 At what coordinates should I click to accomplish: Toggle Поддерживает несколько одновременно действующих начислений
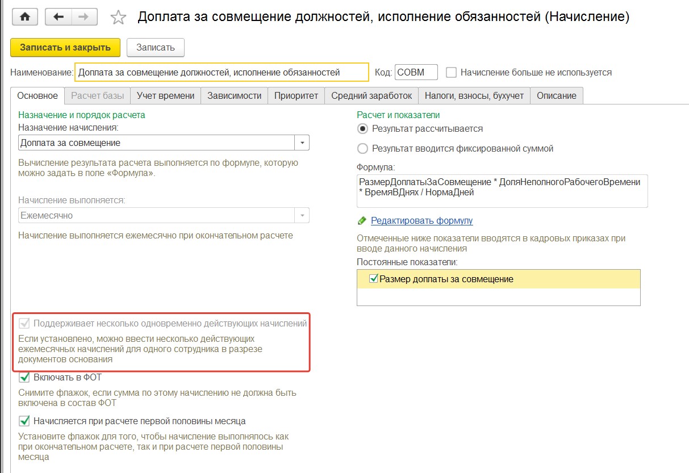24,324
